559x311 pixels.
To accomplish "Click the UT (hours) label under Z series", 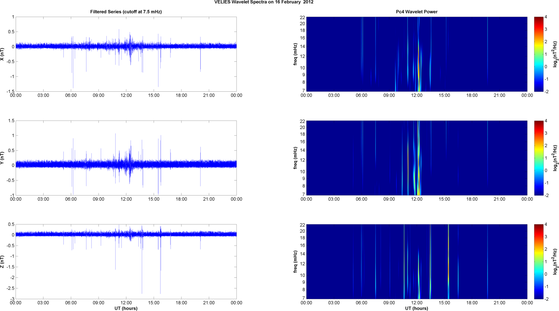I will (126, 308).
